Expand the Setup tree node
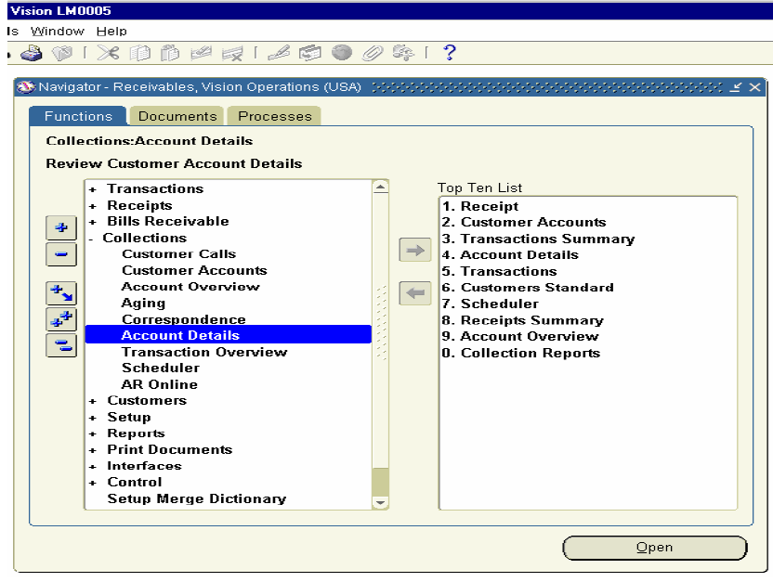Screen dimensions: 773x582 click(x=92, y=418)
